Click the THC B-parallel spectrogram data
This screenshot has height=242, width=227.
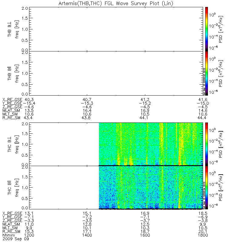(x=151, y=187)
